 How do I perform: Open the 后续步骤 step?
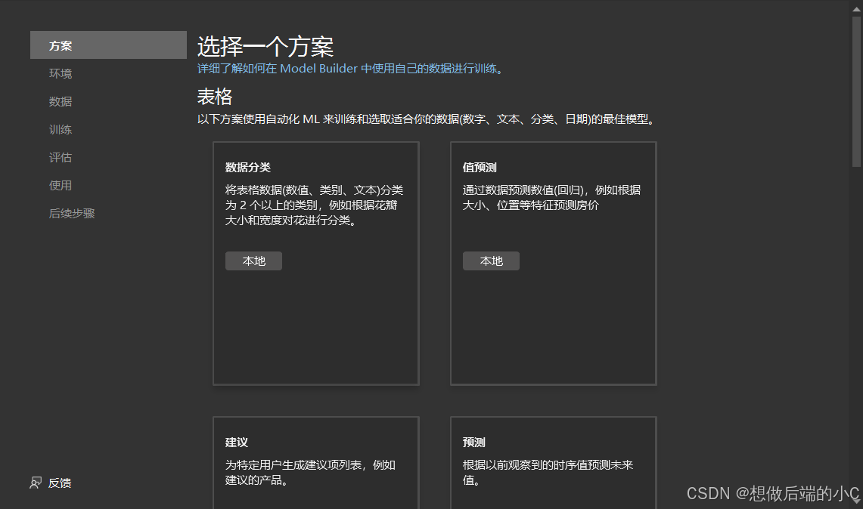tap(72, 214)
